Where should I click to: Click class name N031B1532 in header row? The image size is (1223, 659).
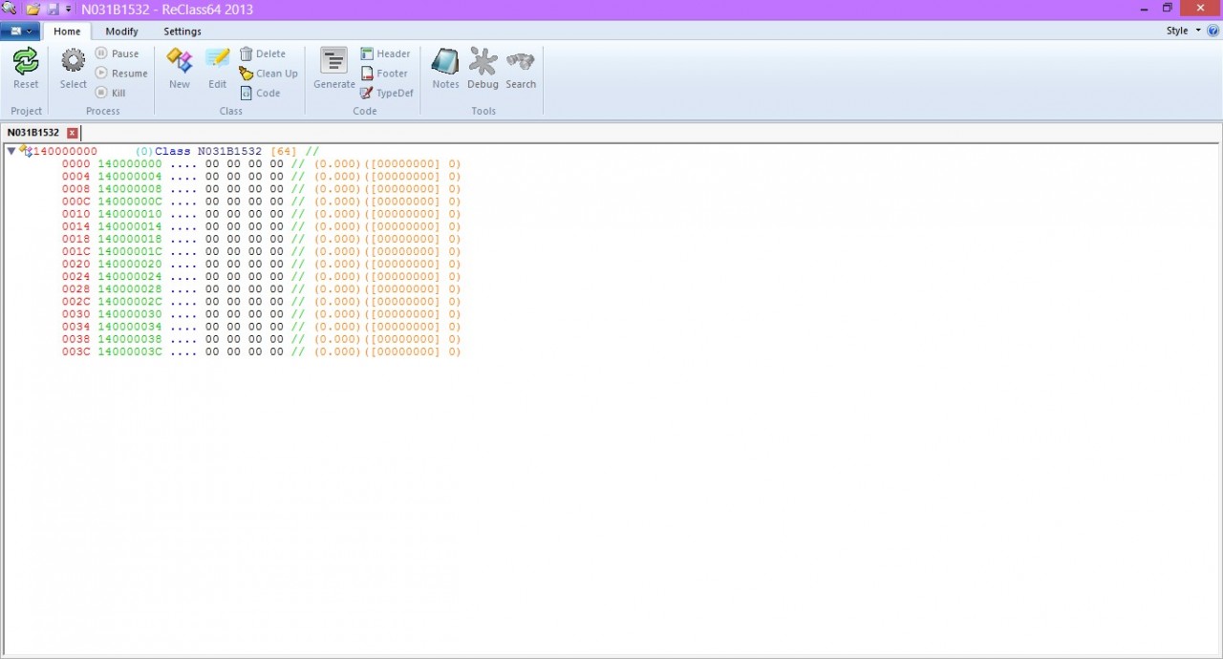pos(229,151)
